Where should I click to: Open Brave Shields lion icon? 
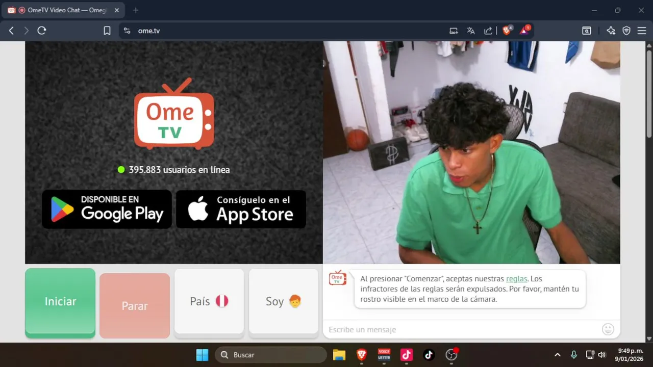507,31
